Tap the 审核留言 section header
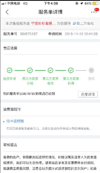The image size is (100, 173). [x=10, y=145]
